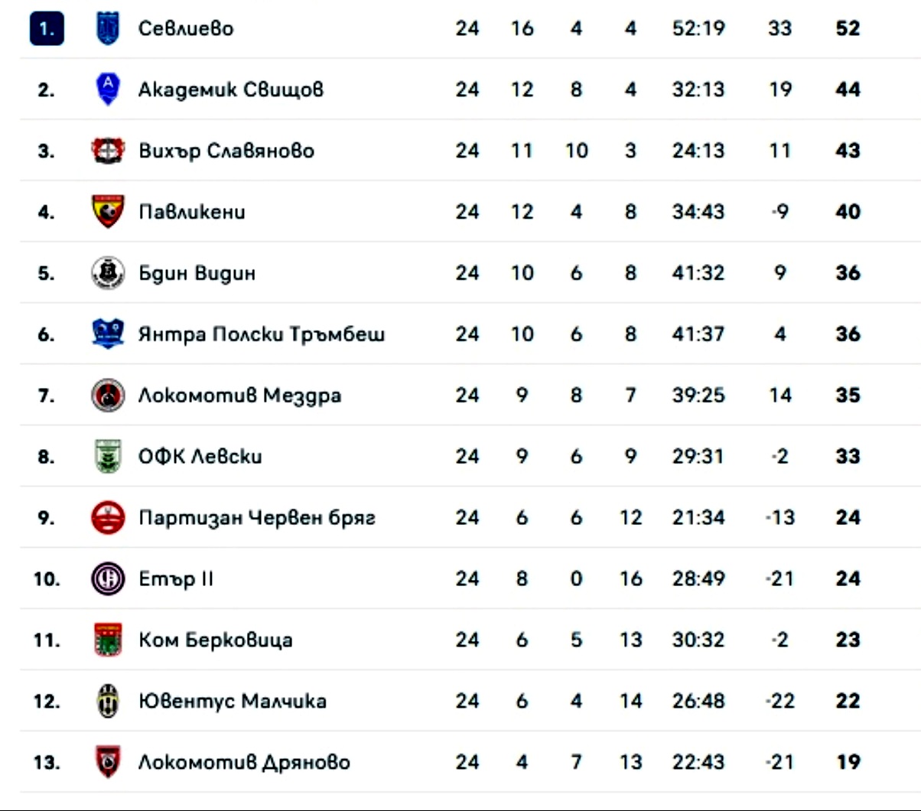Image resolution: width=921 pixels, height=811 pixels.
Task: Click the Локомотив Мездра club badge
Action: pos(108,396)
